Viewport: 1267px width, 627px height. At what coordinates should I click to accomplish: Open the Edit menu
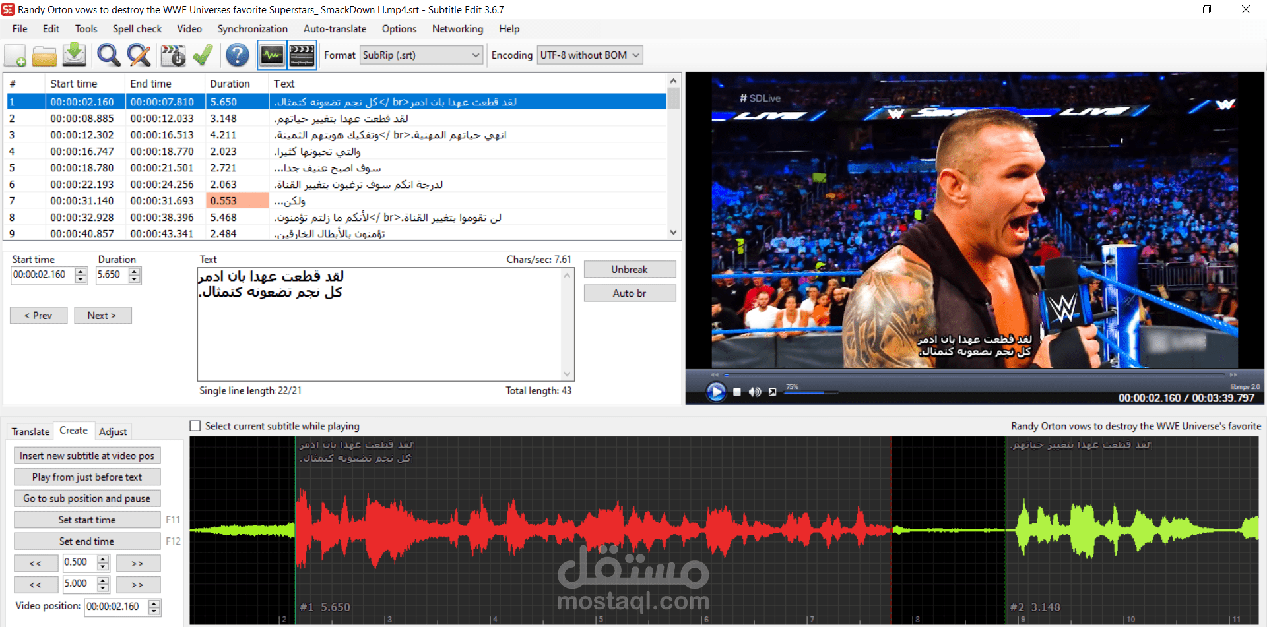click(x=51, y=29)
